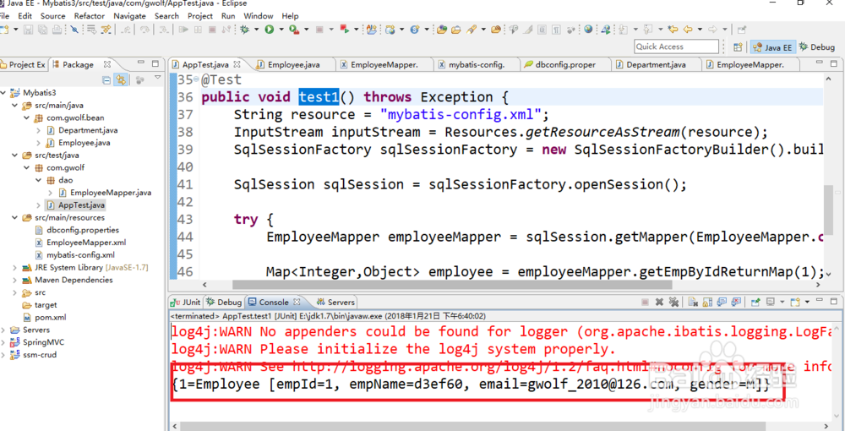This screenshot has width=845, height=431.
Task: Switch to Employee.java editor tab
Action: [293, 64]
